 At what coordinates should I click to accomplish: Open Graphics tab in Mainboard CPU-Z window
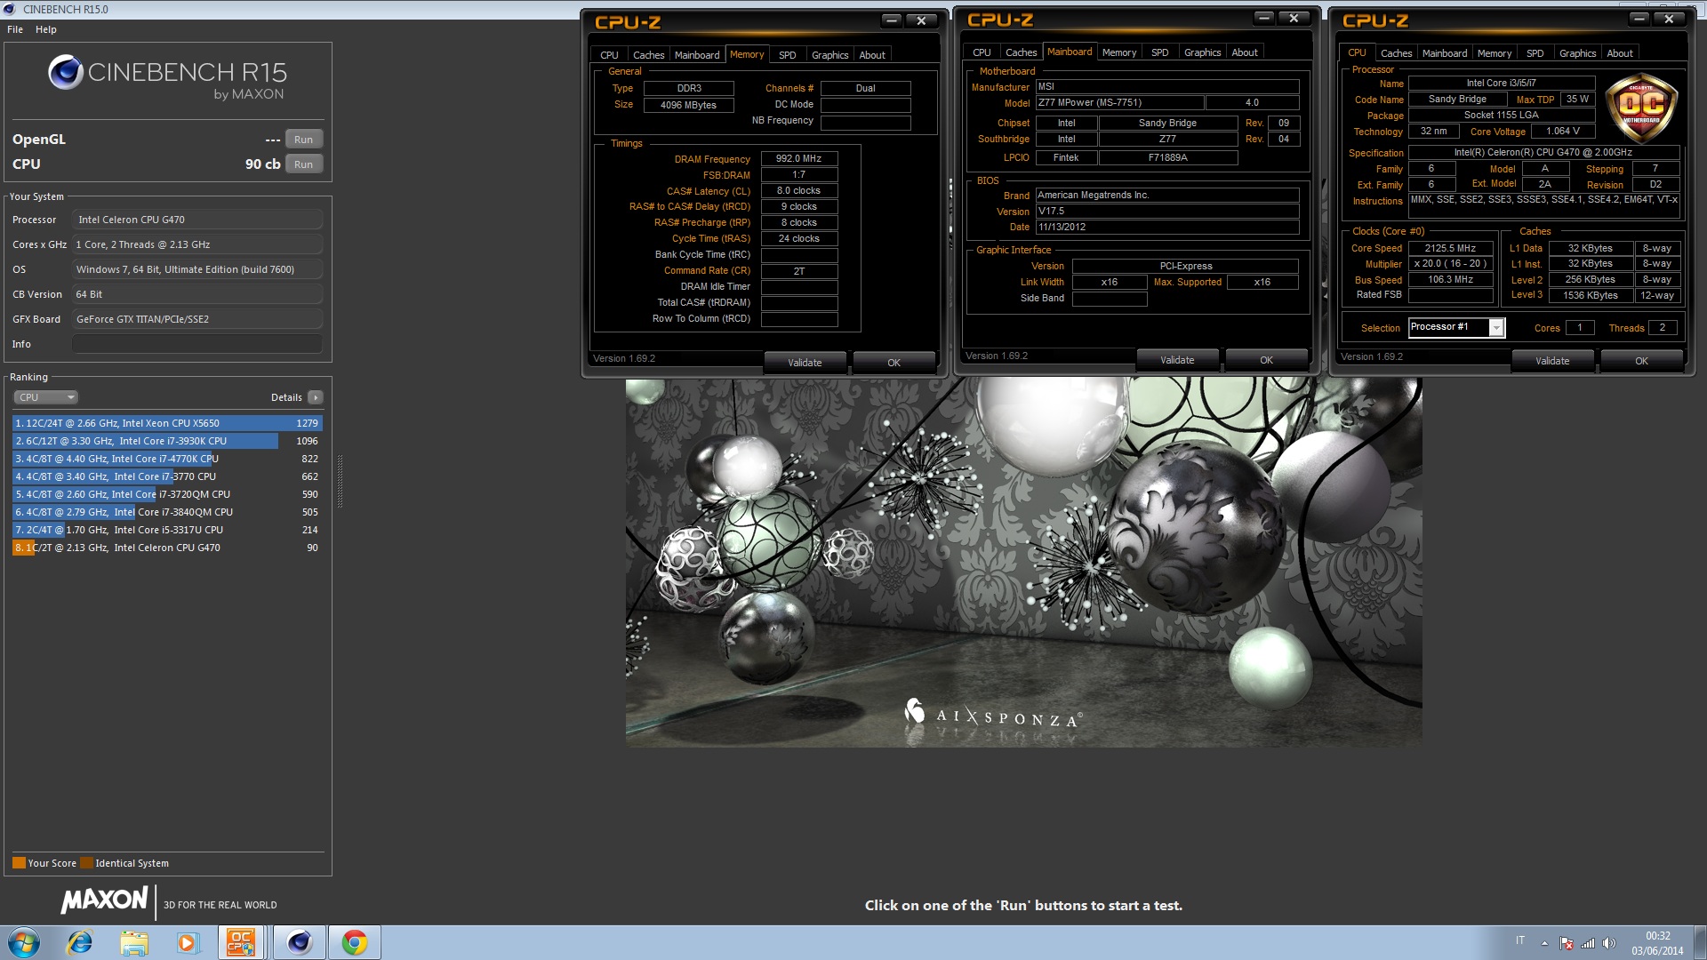(x=1202, y=52)
